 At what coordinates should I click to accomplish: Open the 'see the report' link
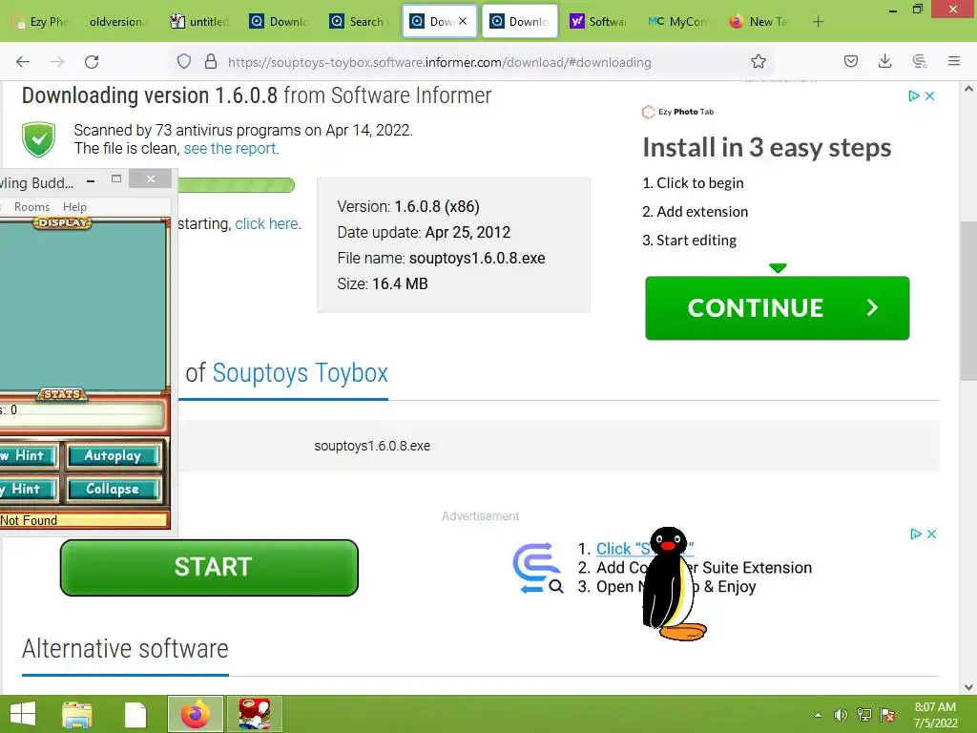click(230, 148)
